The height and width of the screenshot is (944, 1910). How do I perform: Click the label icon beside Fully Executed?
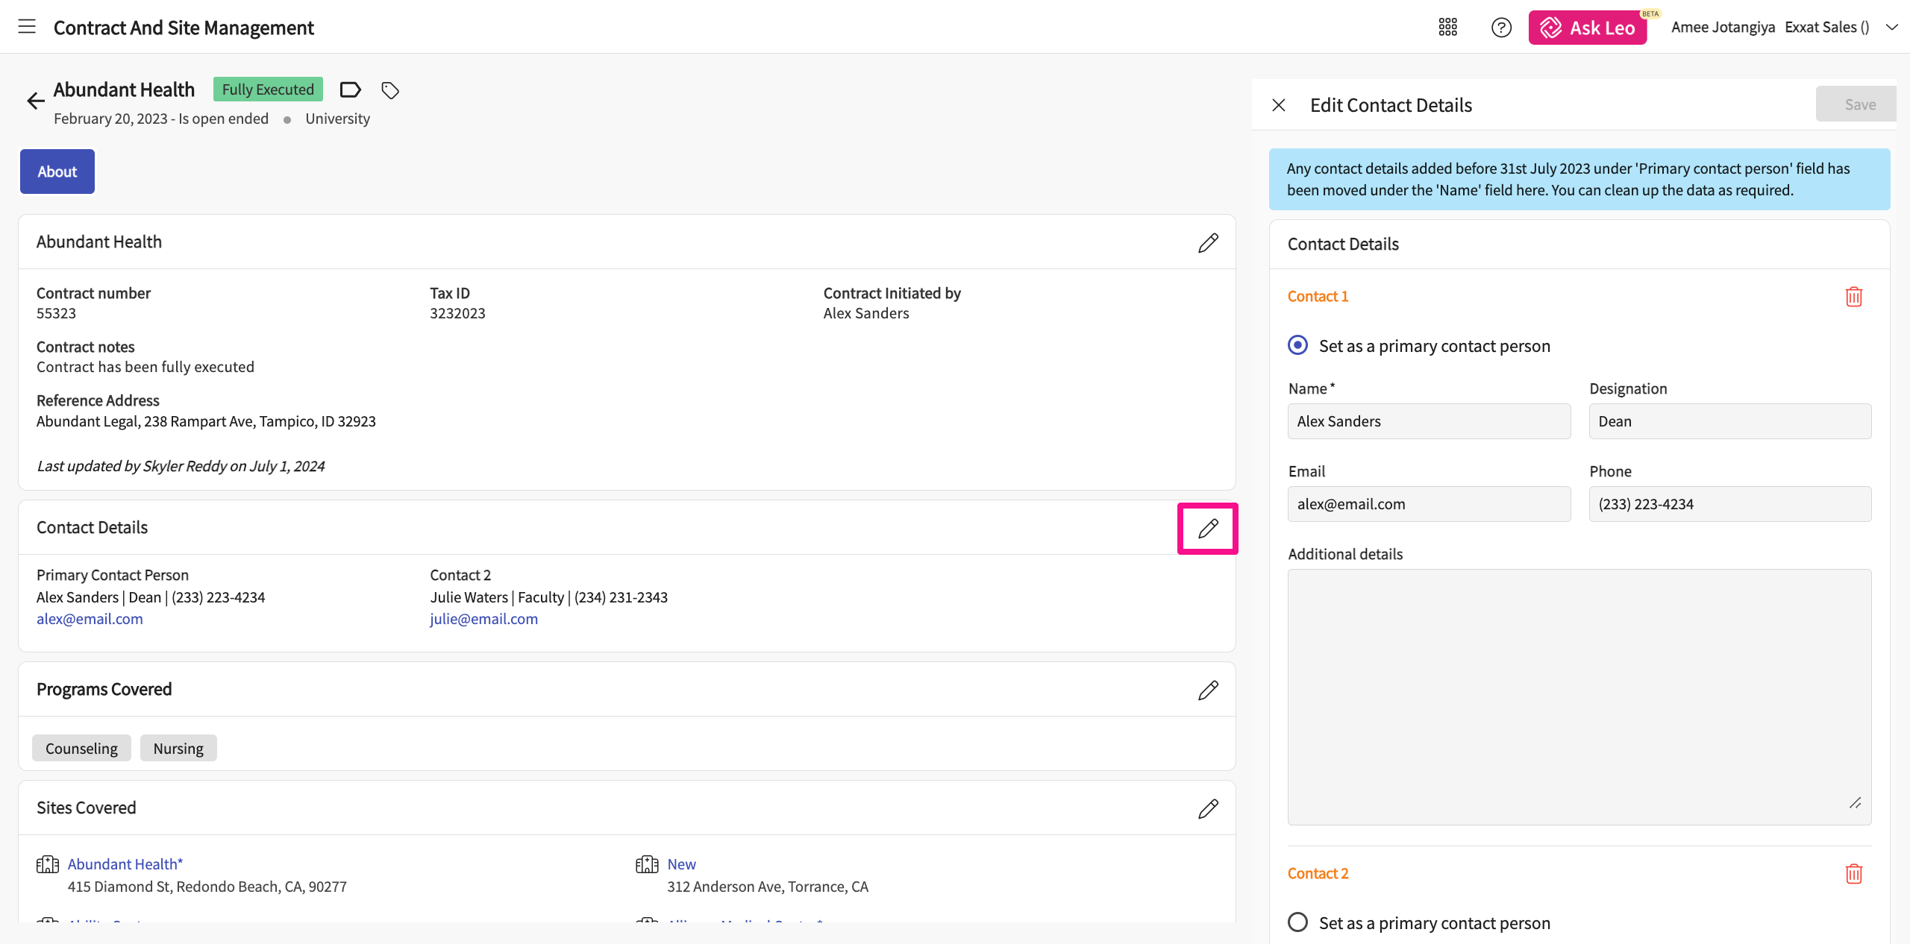pos(350,90)
